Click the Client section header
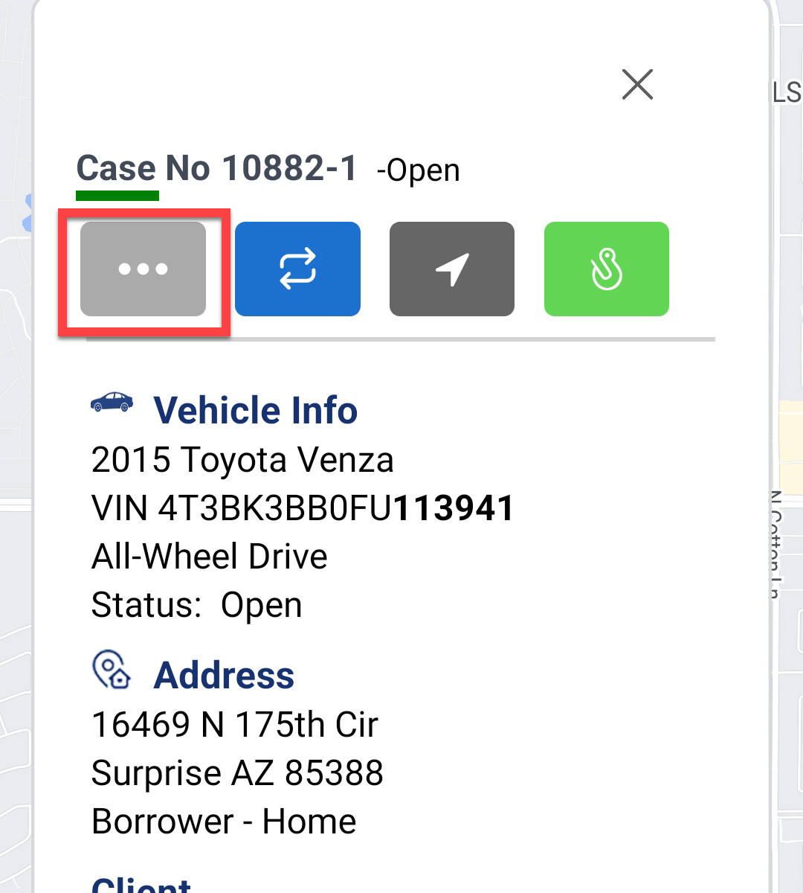Viewport: 803px width, 893px height. (141, 884)
